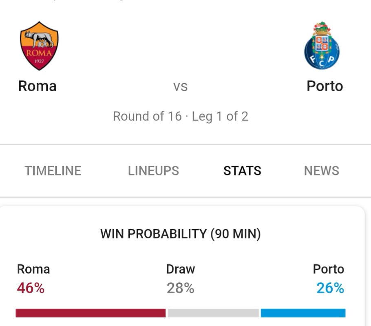Image resolution: width=371 pixels, height=326 pixels.
Task: Click the red Roma probability bar
Action: pos(91,313)
